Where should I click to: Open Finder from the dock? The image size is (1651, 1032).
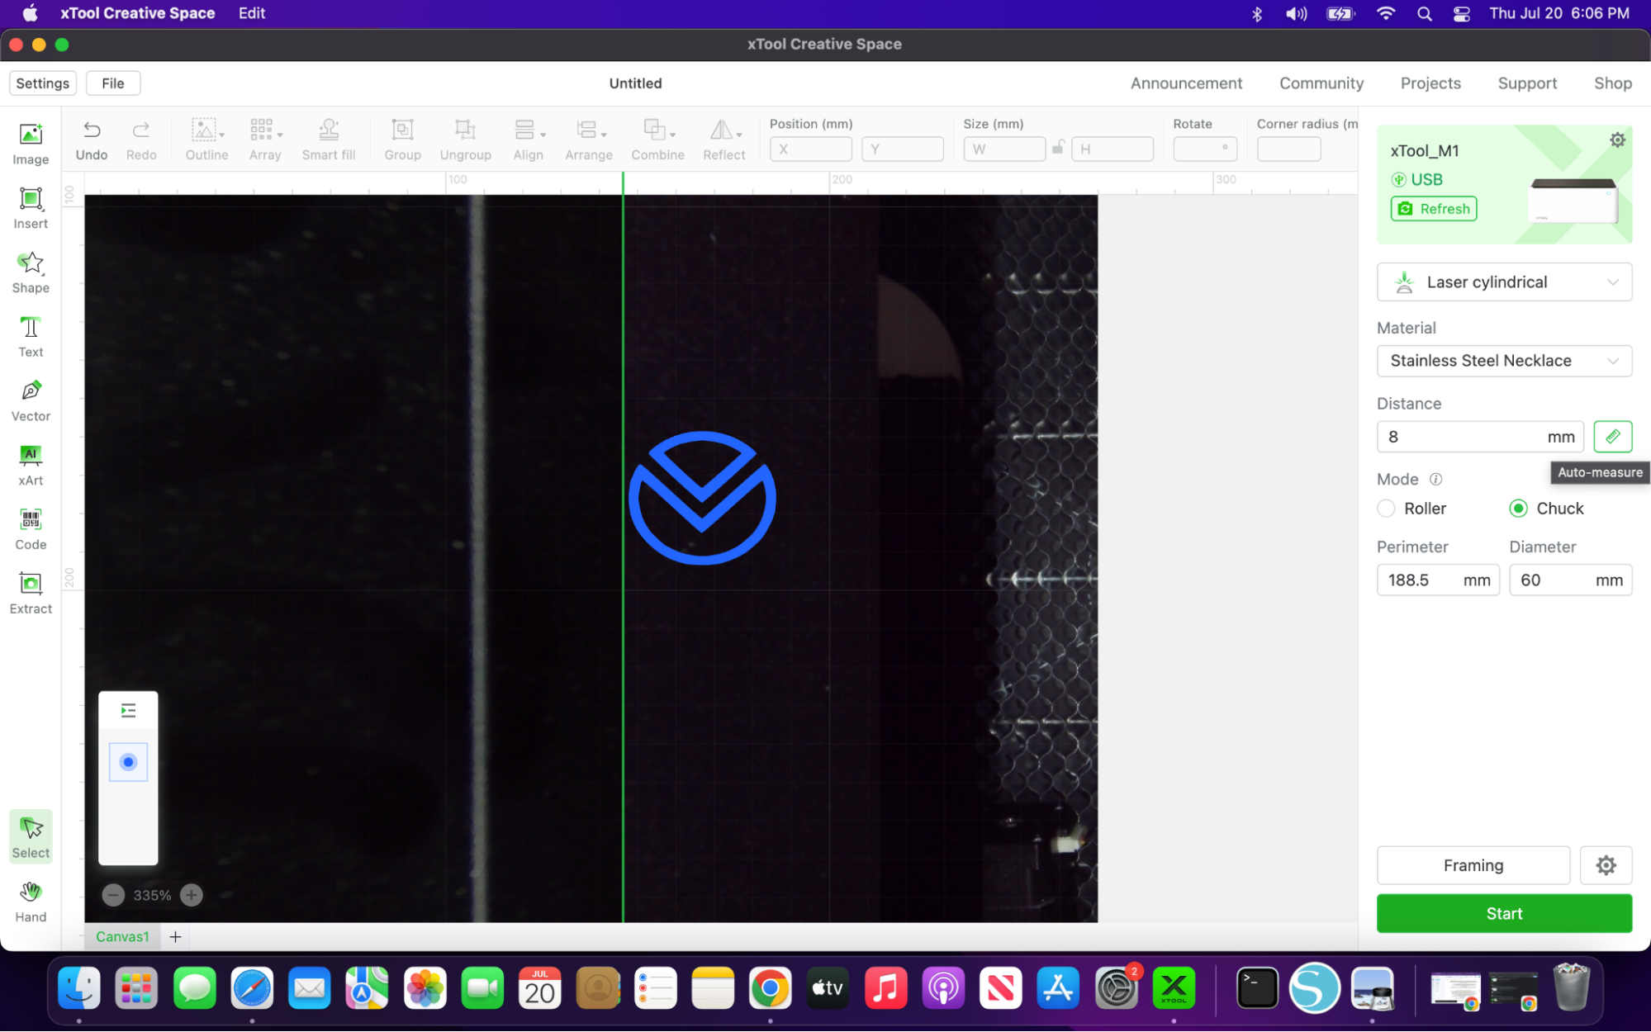pyautogui.click(x=78, y=988)
